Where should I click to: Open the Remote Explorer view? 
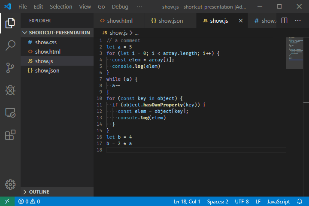coord(10,113)
